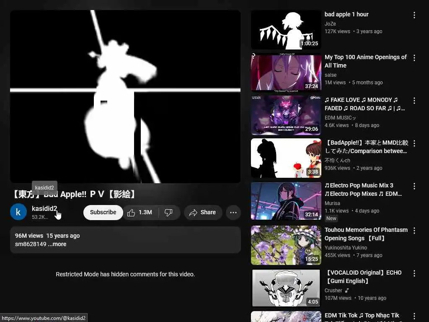Click '936K views 2 years ago' text
429x322 pixels.
pyautogui.click(x=353, y=168)
